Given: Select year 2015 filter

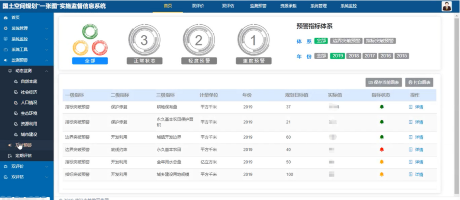Looking at the screenshot, I should pyautogui.click(x=402, y=56).
